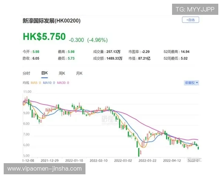Viewport: 222px width, 178px height.
Task: Add stock to watchlist with +自选
Action: (x=191, y=20)
